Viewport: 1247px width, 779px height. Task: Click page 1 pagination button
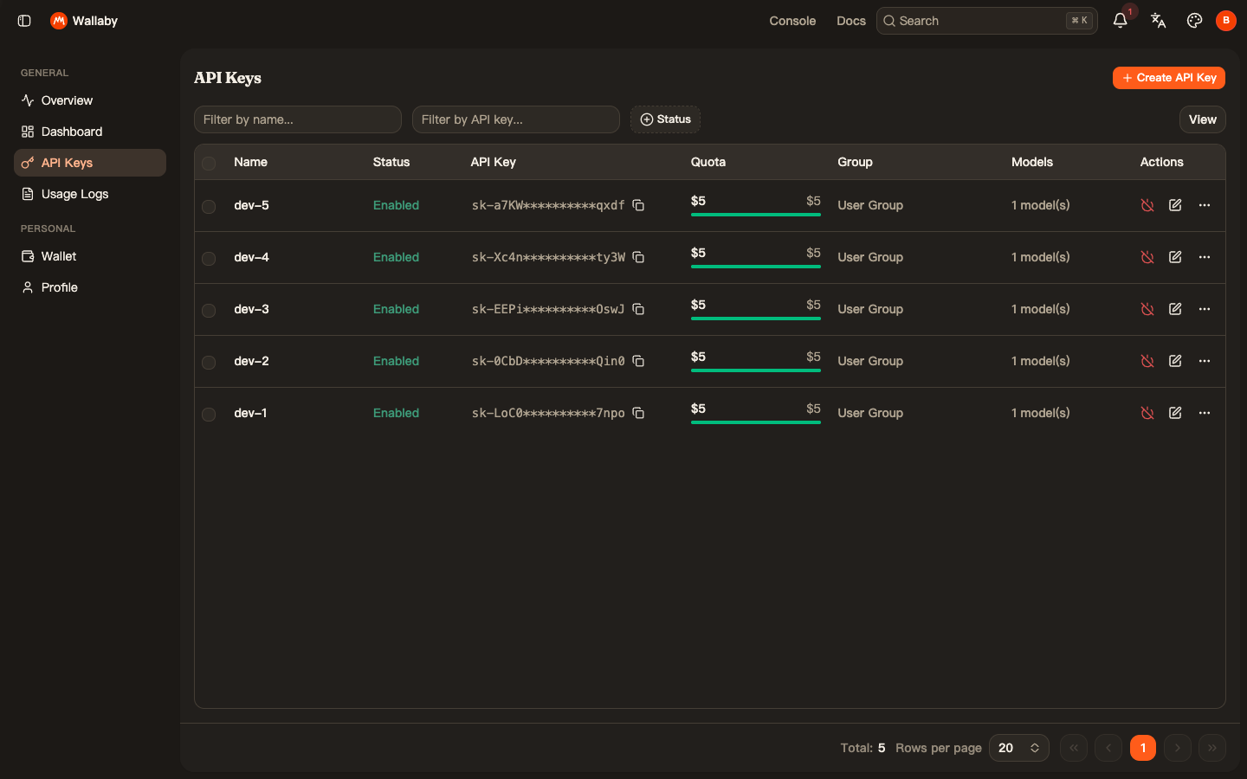[1143, 748]
